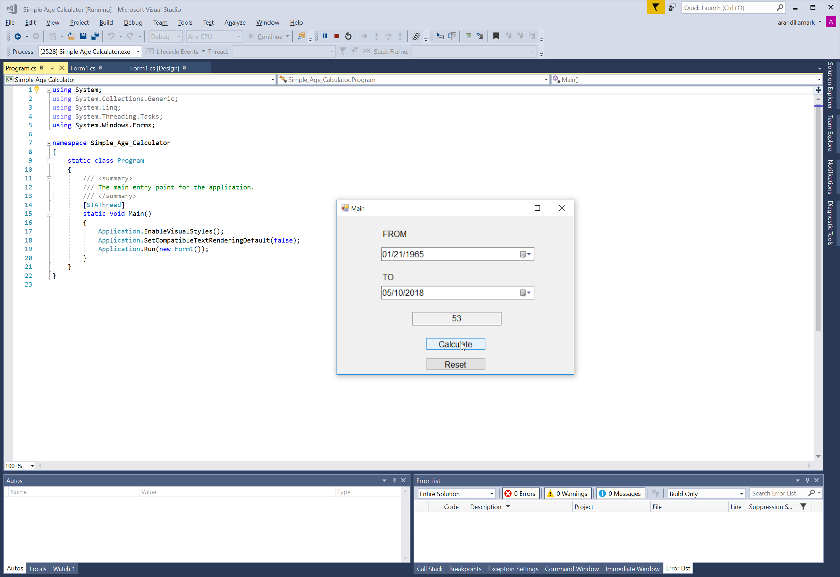Collapse the Main() method block

[49, 214]
